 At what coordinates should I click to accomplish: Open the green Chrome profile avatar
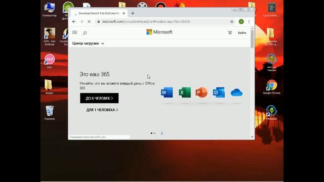[241, 21]
